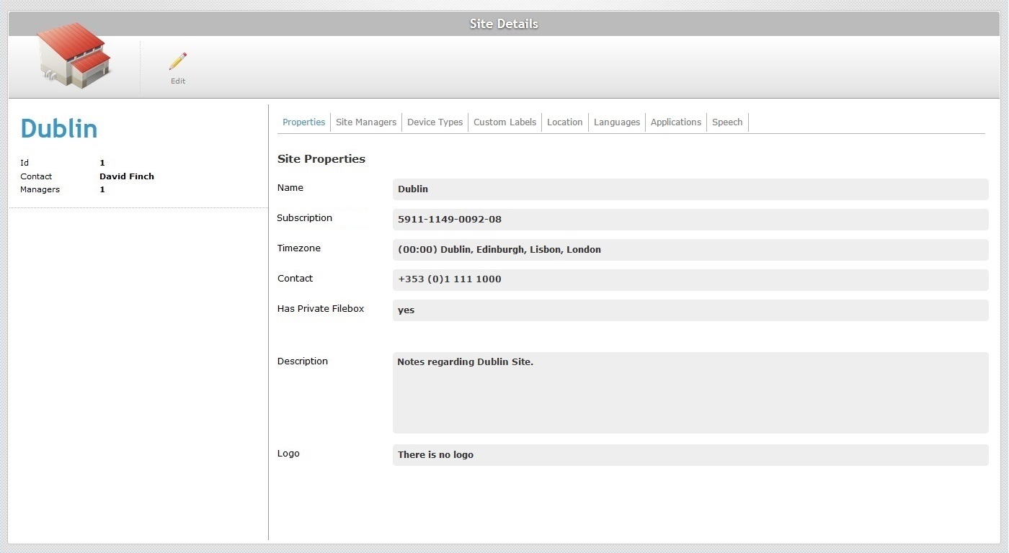The width and height of the screenshot is (1009, 553).
Task: Click the Name label
Action: 290,188
